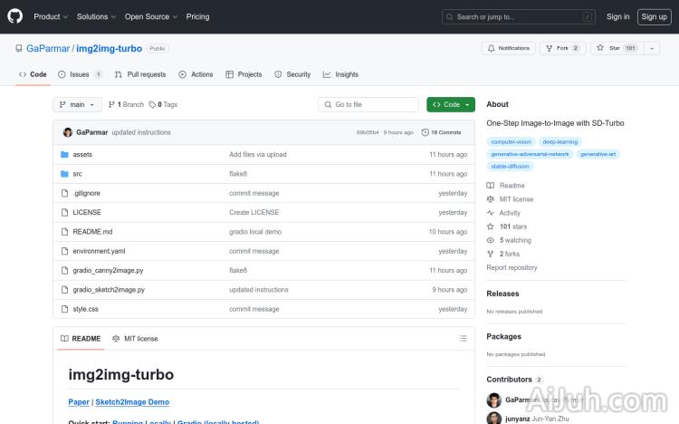Click the Go to file search field
This screenshot has height=424, width=679.
pos(368,105)
